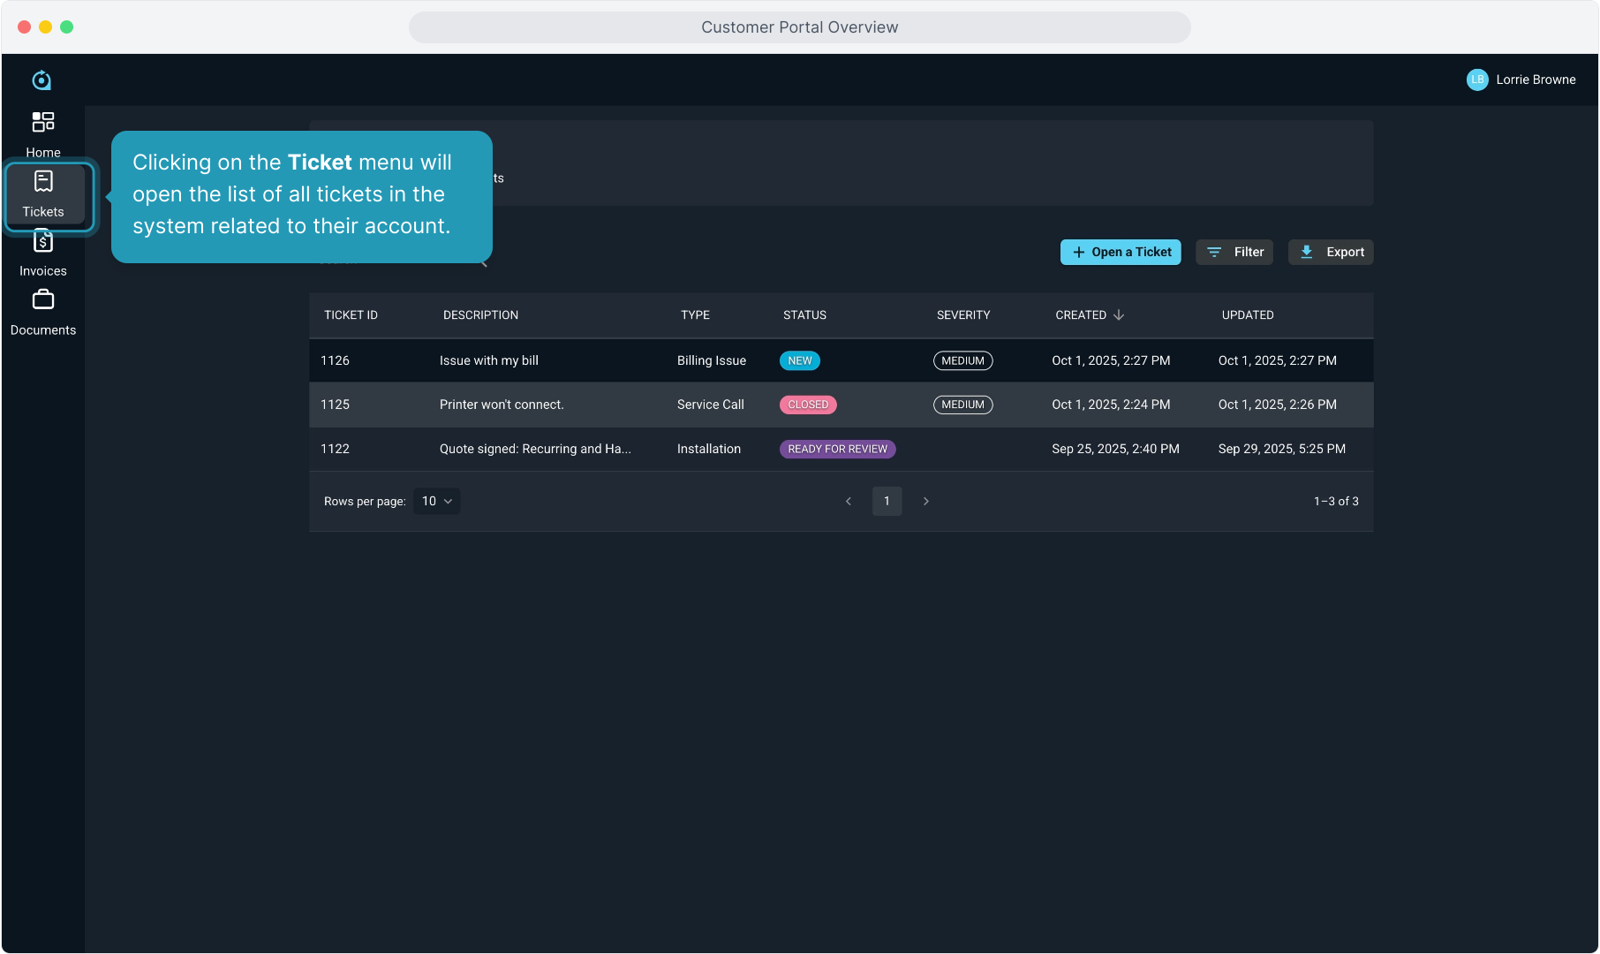Screen dimensions: 1600x954
Task: Open the Documents briefcase icon
Action: (x=42, y=300)
